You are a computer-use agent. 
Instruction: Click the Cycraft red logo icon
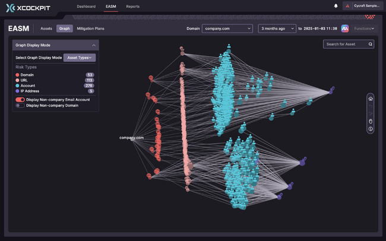[x=347, y=6]
